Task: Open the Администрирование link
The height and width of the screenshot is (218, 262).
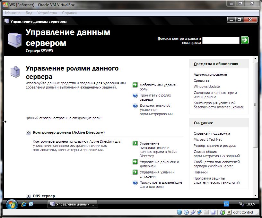Action: [210, 74]
